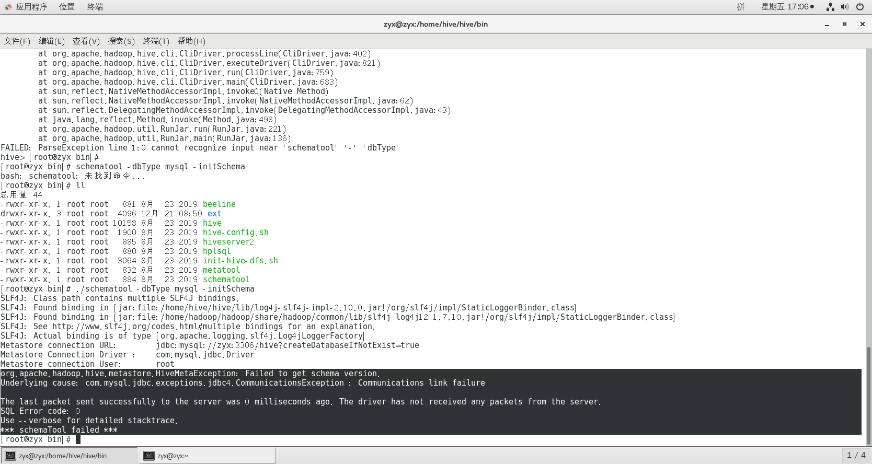Click the terminal window title text
Viewport: 872px width, 464px height.
point(435,24)
